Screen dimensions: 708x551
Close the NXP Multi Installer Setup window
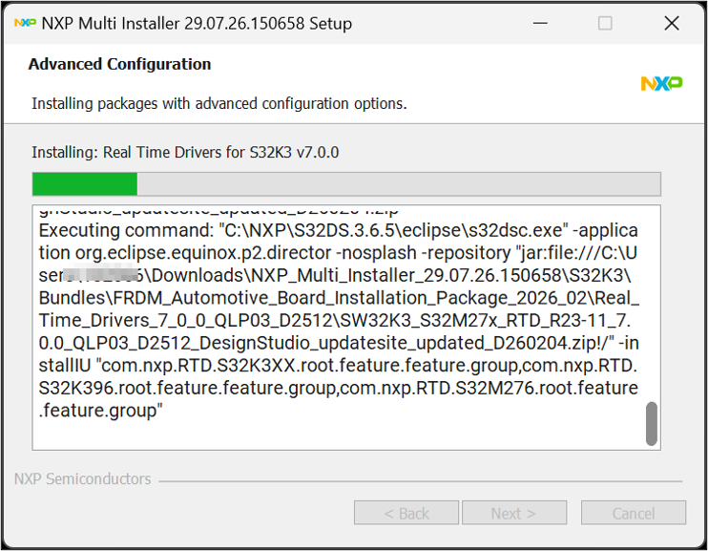pyautogui.click(x=672, y=23)
